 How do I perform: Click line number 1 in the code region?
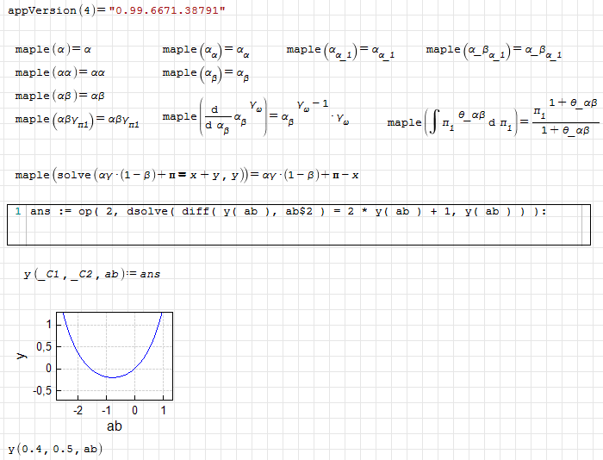point(18,211)
